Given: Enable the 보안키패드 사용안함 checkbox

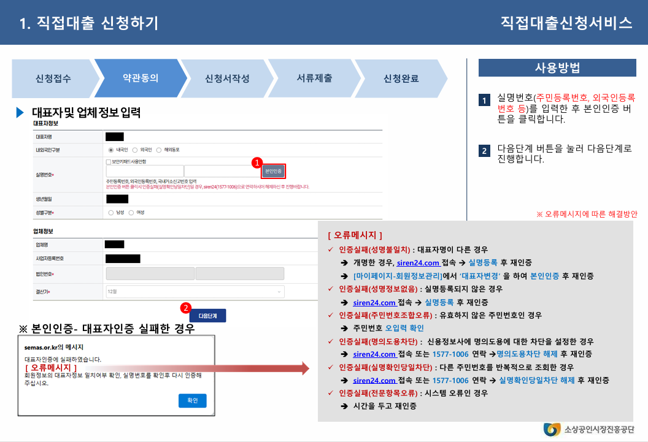Looking at the screenshot, I should [107, 161].
